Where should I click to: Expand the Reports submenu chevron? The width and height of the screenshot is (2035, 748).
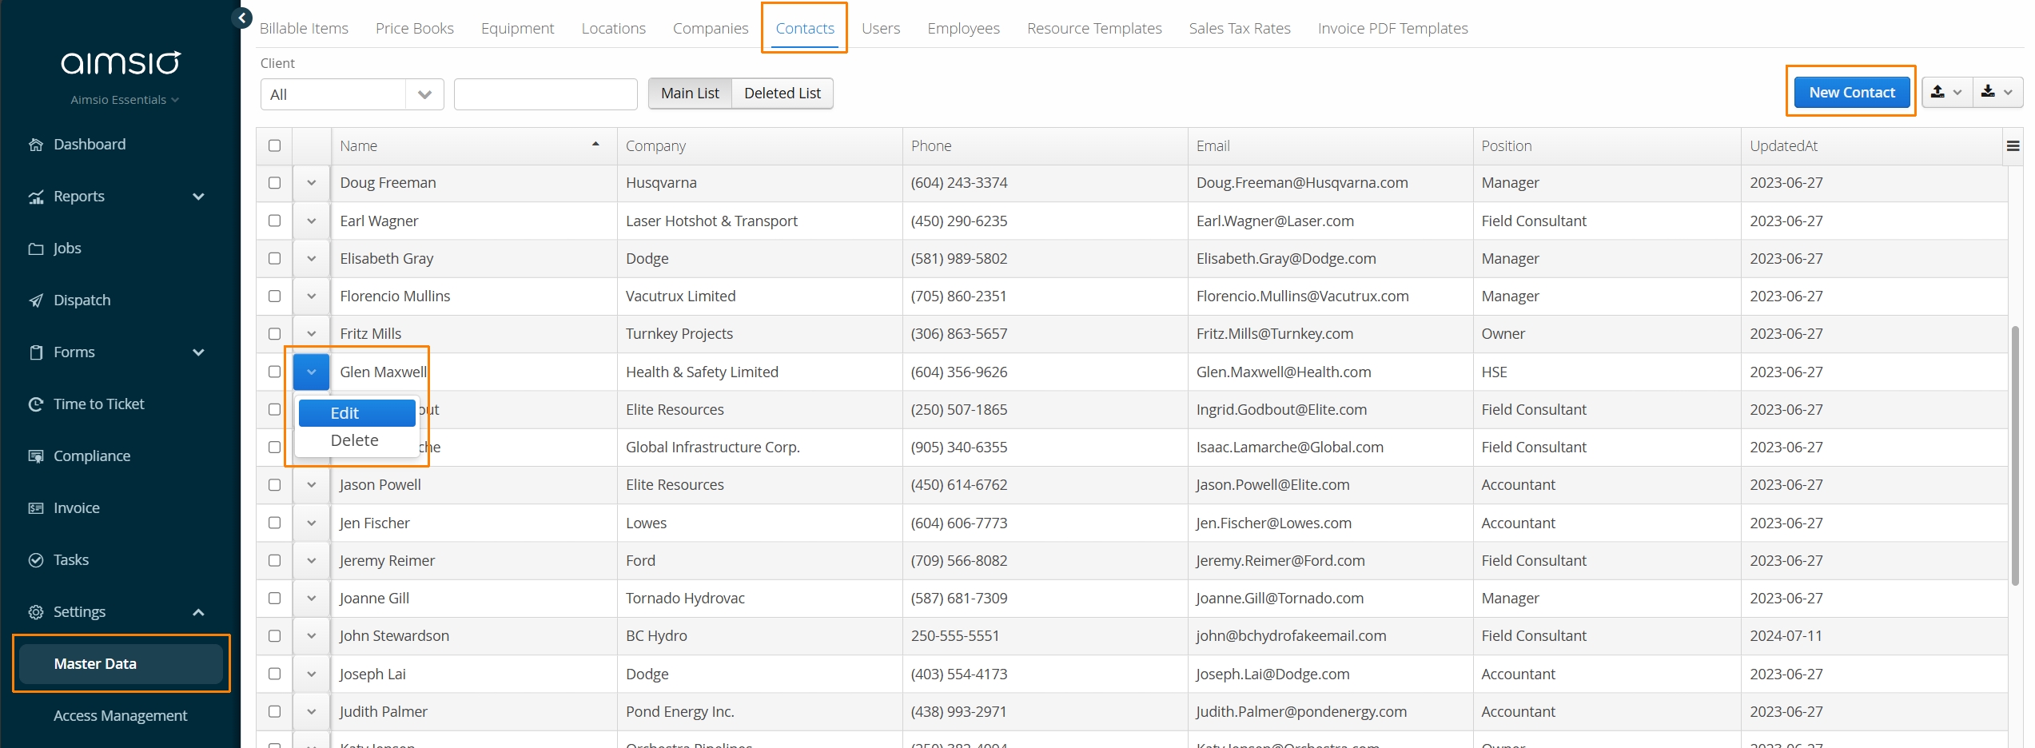(x=198, y=197)
